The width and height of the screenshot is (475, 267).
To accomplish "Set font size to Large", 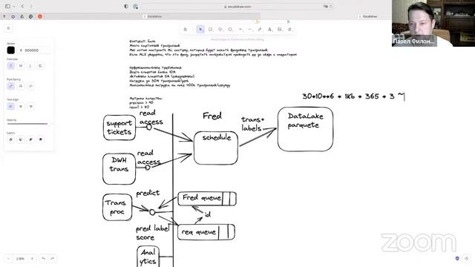I will pos(30,66).
